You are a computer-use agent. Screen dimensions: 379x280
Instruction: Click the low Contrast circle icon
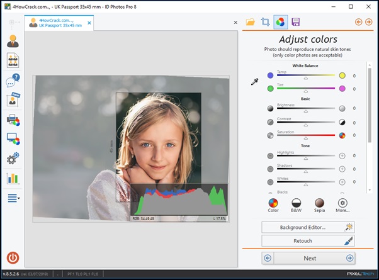tap(270, 122)
